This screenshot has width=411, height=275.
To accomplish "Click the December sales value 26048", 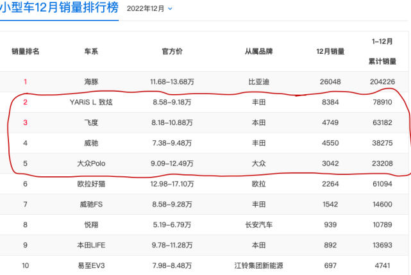I will [x=330, y=82].
